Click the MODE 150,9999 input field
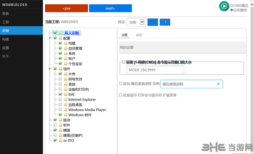Image resolution: width=254 pixels, height=154 pixels. click(x=155, y=70)
